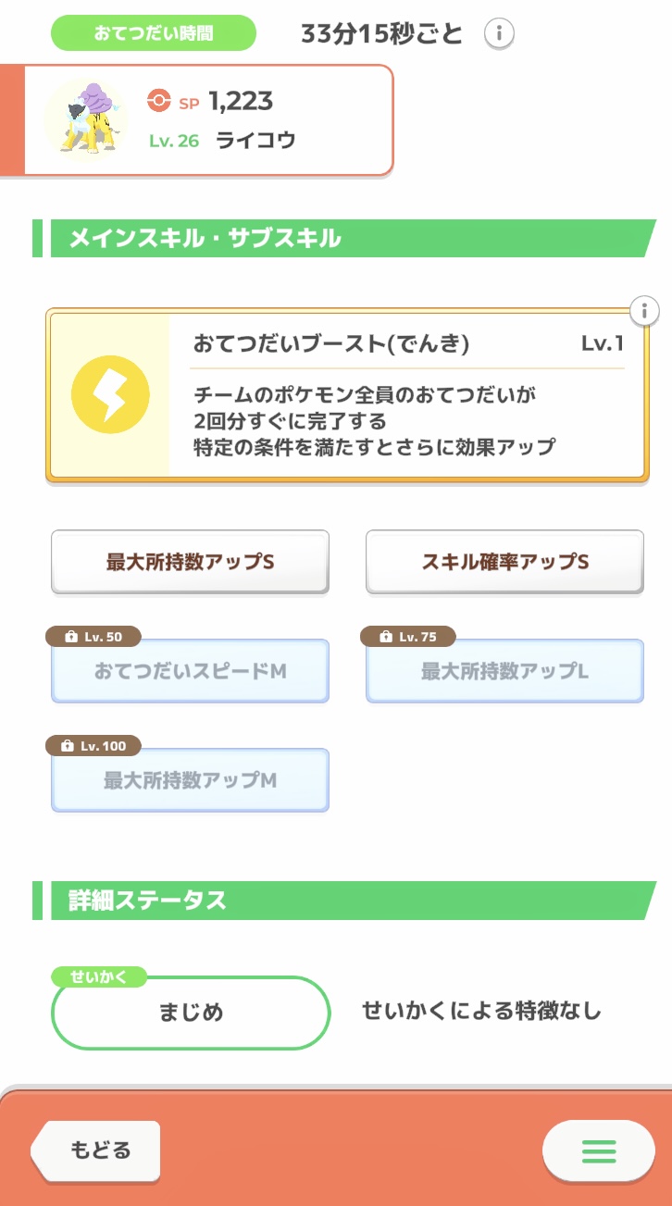Screen dimensions: 672x1206
Task: Tap the Raikou portrait thumbnail
Action: click(x=86, y=119)
